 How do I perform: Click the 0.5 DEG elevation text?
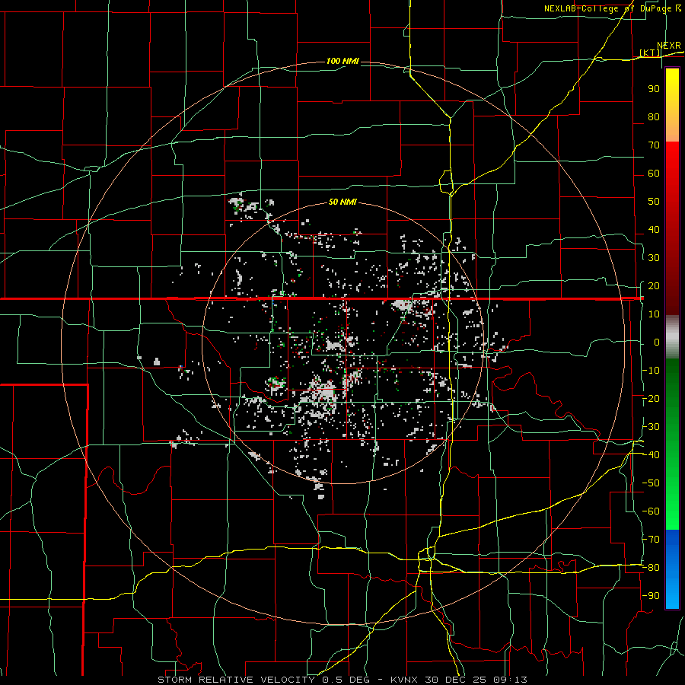point(346,680)
